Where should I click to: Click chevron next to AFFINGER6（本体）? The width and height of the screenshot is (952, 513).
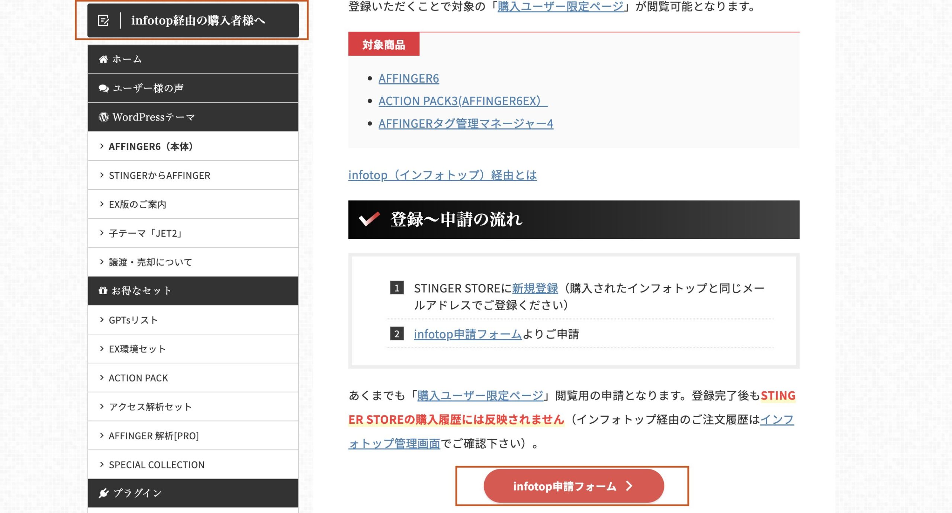pyautogui.click(x=102, y=146)
